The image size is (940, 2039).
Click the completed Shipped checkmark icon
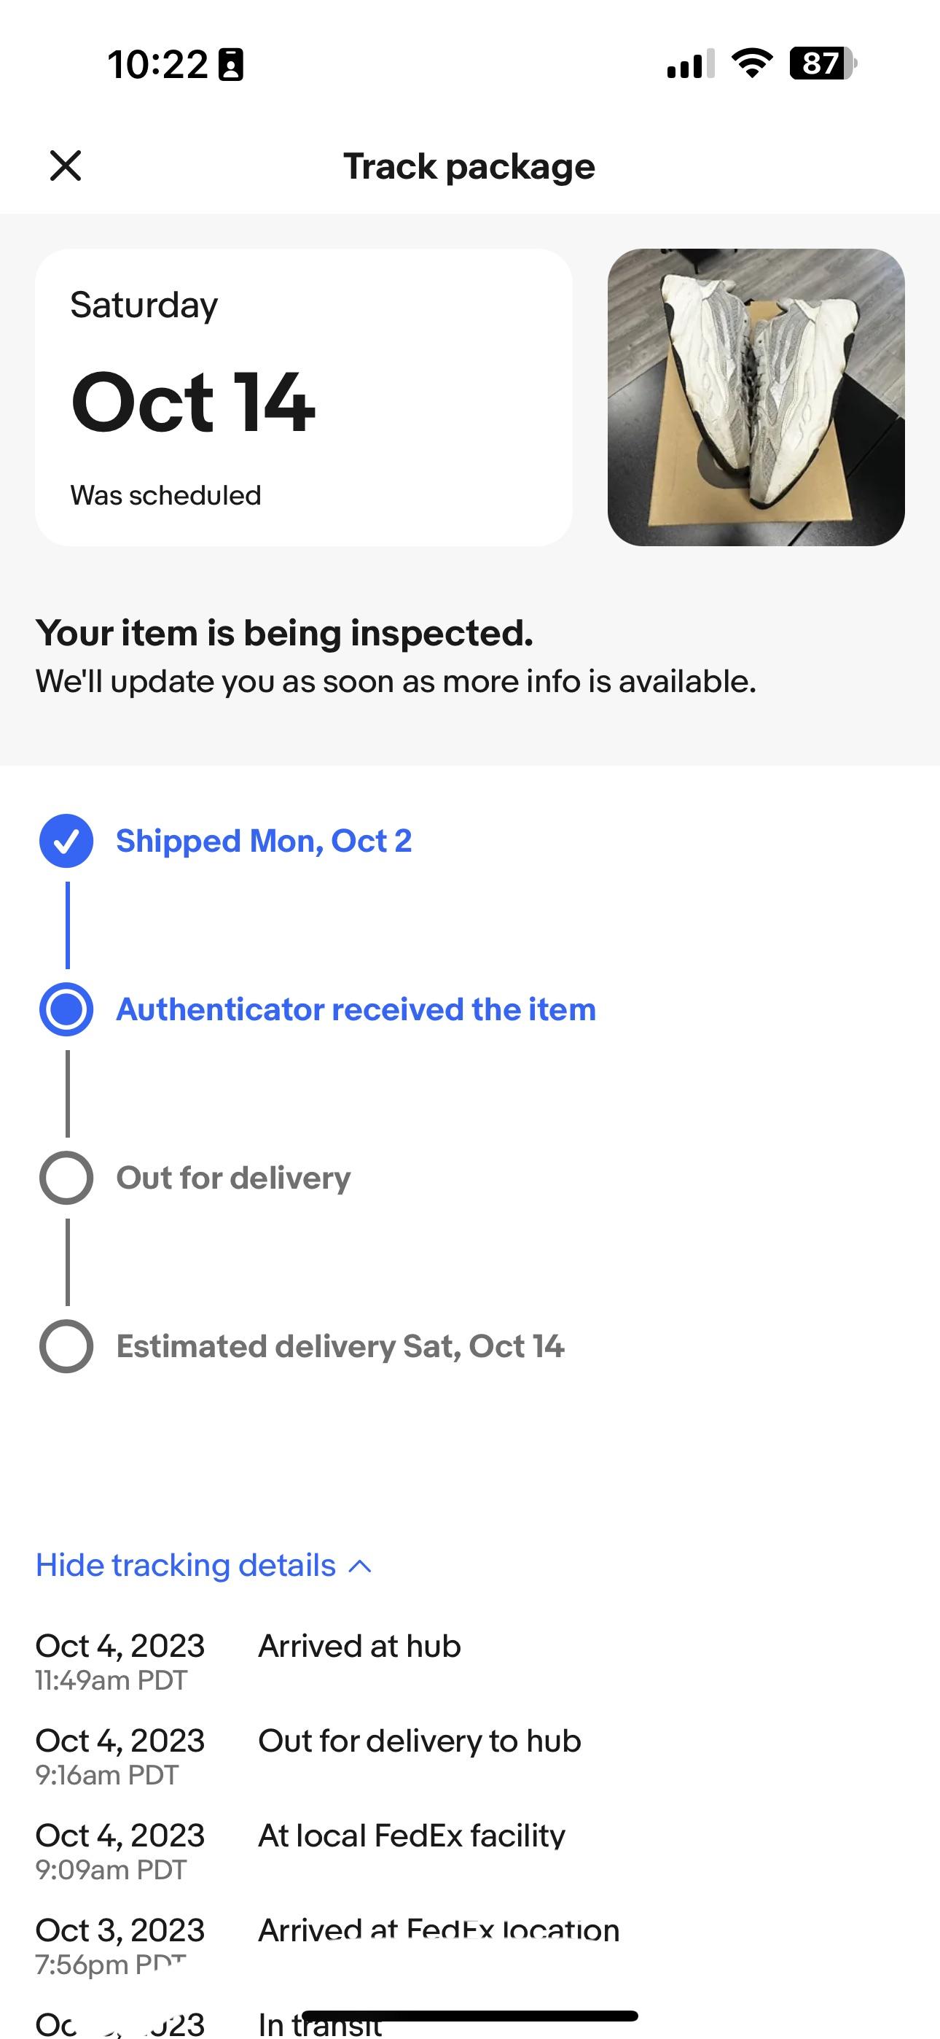pos(67,842)
